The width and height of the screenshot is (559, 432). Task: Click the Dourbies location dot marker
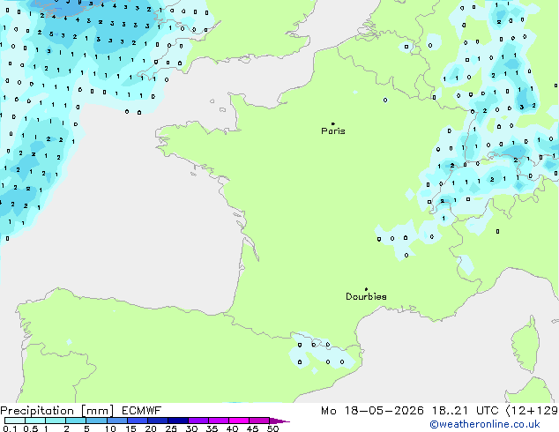tap(366, 289)
